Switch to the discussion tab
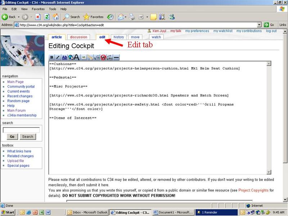Image resolution: width=288 pixels, height=216 pixels. click(x=78, y=37)
